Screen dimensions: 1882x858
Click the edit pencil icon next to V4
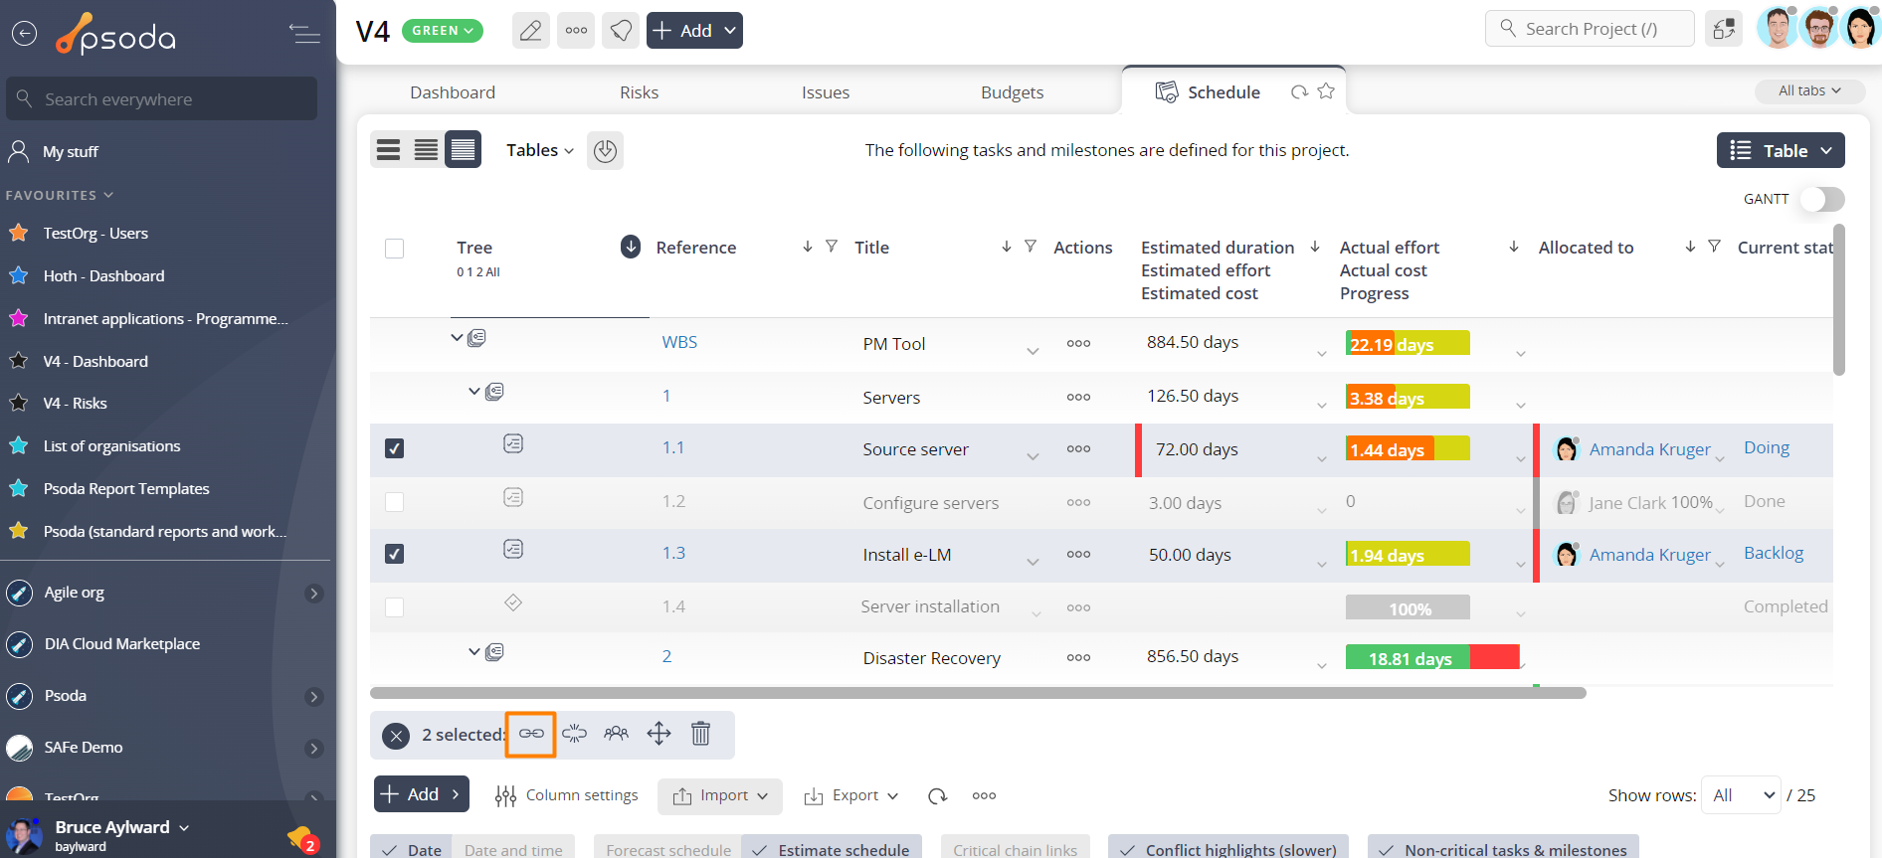coord(531,31)
